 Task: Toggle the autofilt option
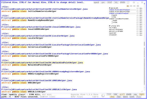122,94
